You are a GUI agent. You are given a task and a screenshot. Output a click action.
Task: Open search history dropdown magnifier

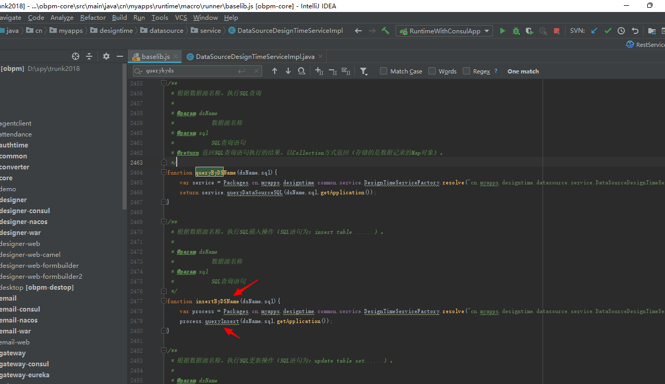pos(139,71)
